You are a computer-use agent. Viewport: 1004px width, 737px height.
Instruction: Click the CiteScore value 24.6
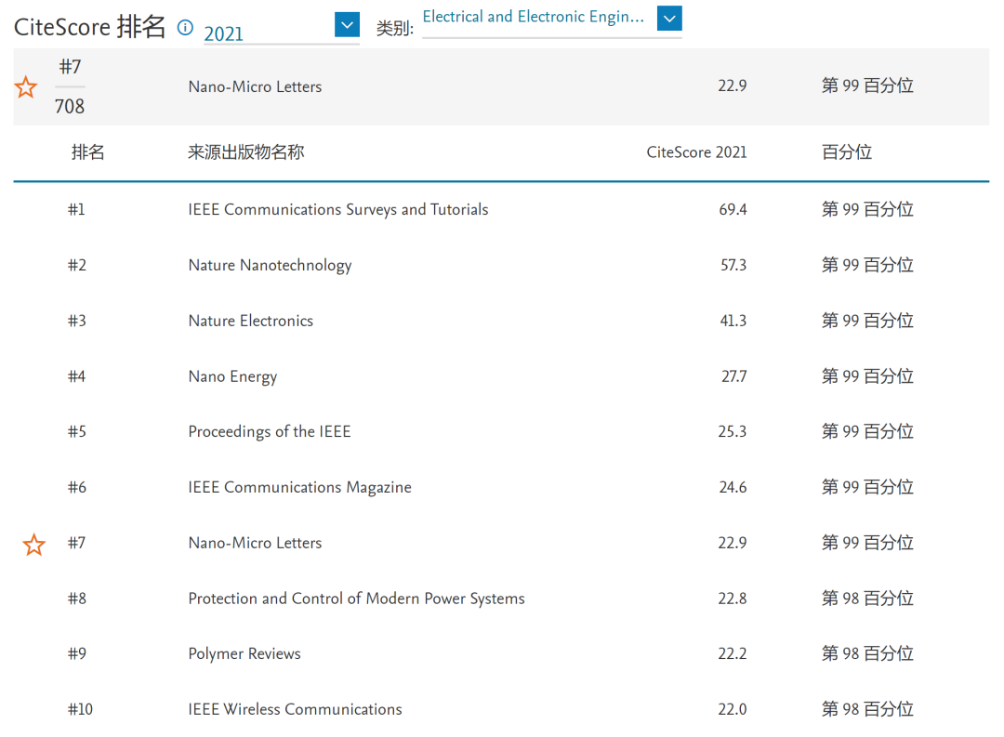coord(733,487)
